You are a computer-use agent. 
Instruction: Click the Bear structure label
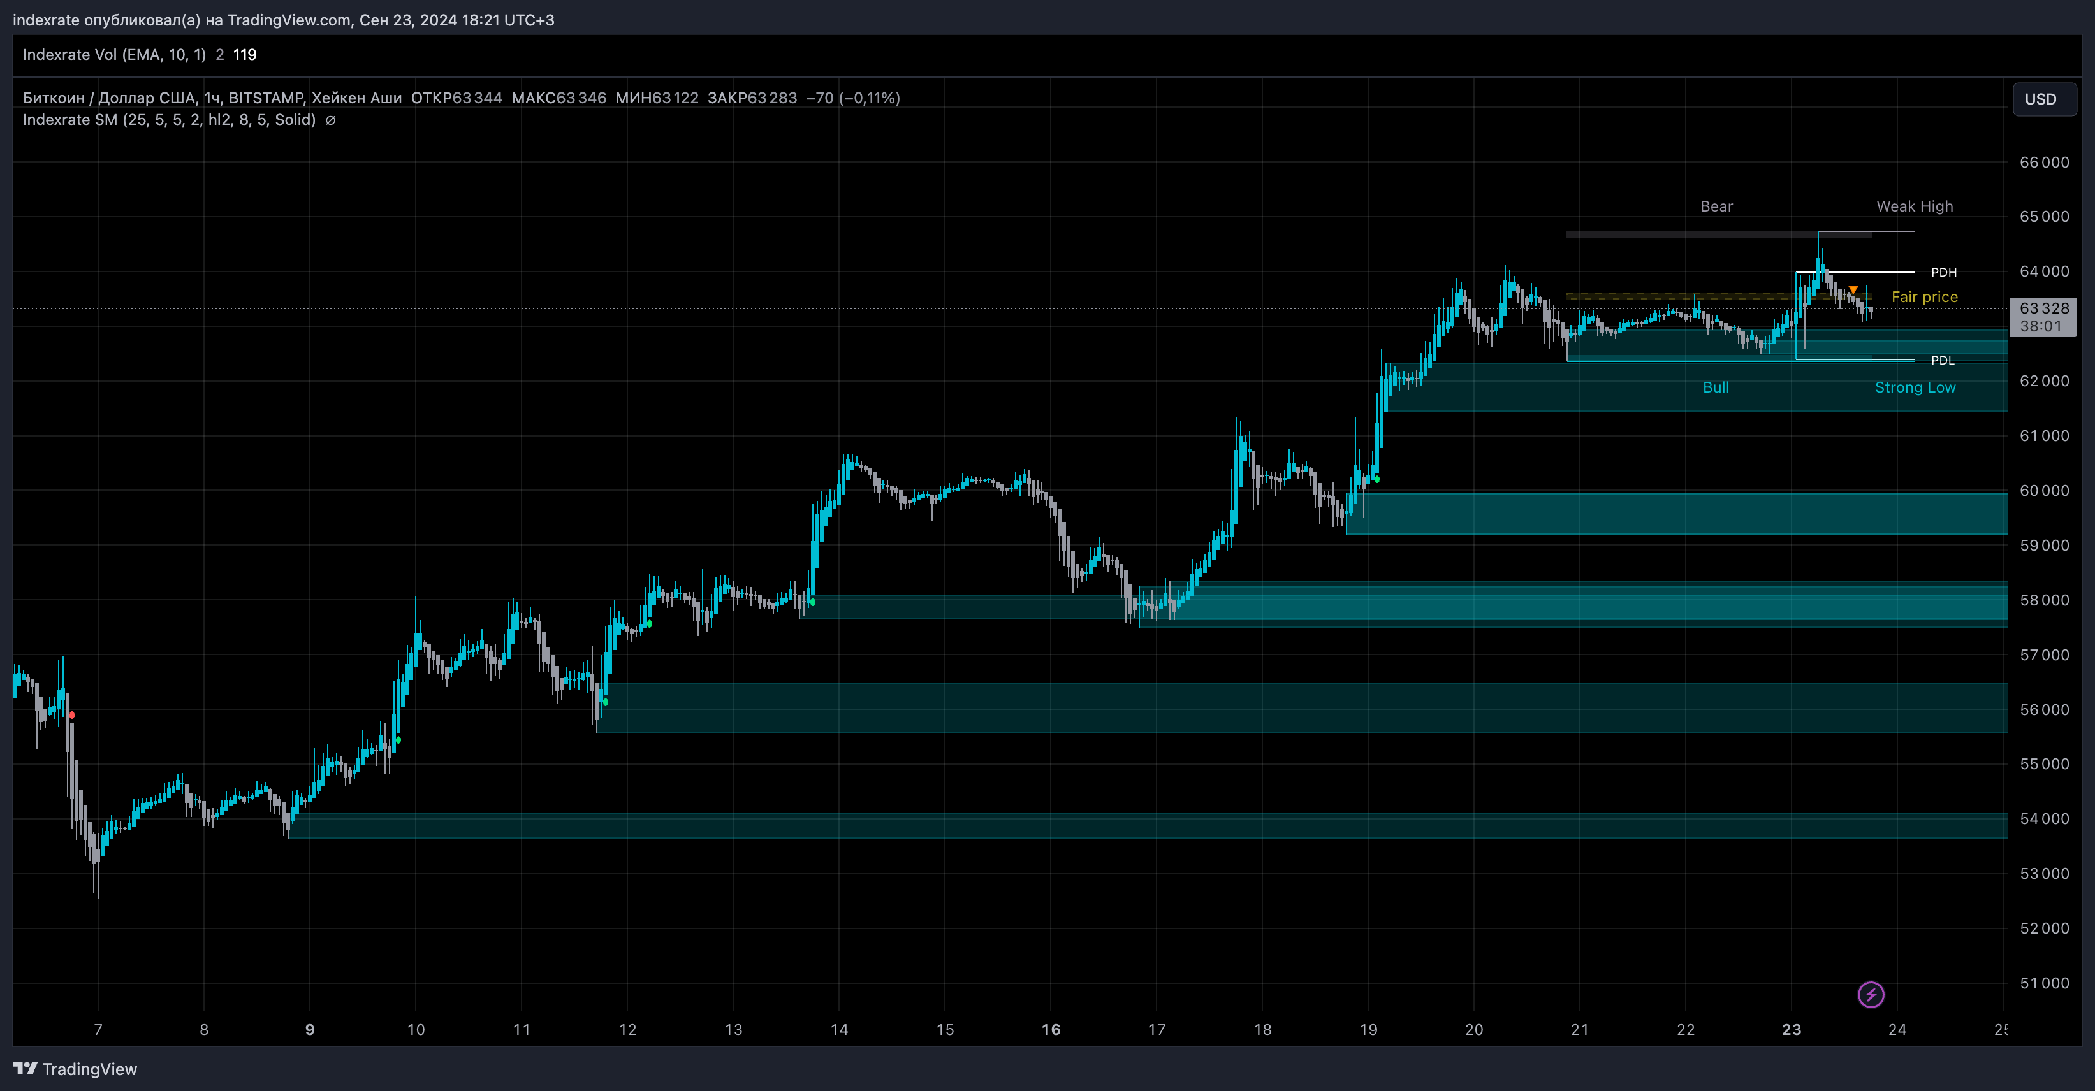[x=1716, y=206]
